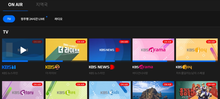220x99 pixels.
Task: Click the KBS2 channel logo
Action: pos(53,67)
